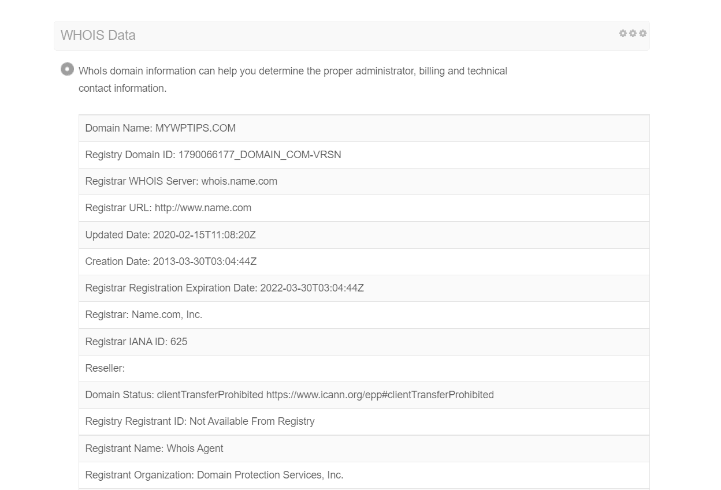Select the Registrar WHOIS Server row
Screen dimensions: 721x490
(x=364, y=181)
